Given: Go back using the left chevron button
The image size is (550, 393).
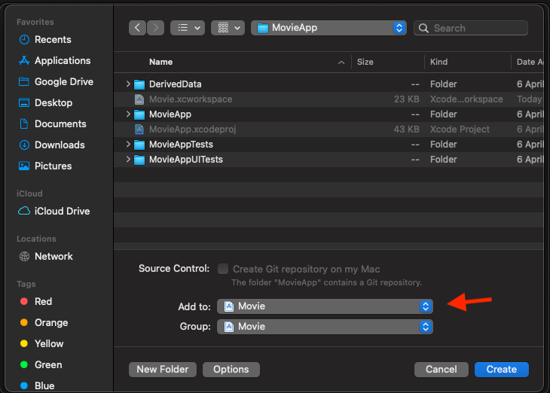Looking at the screenshot, I should click(137, 28).
